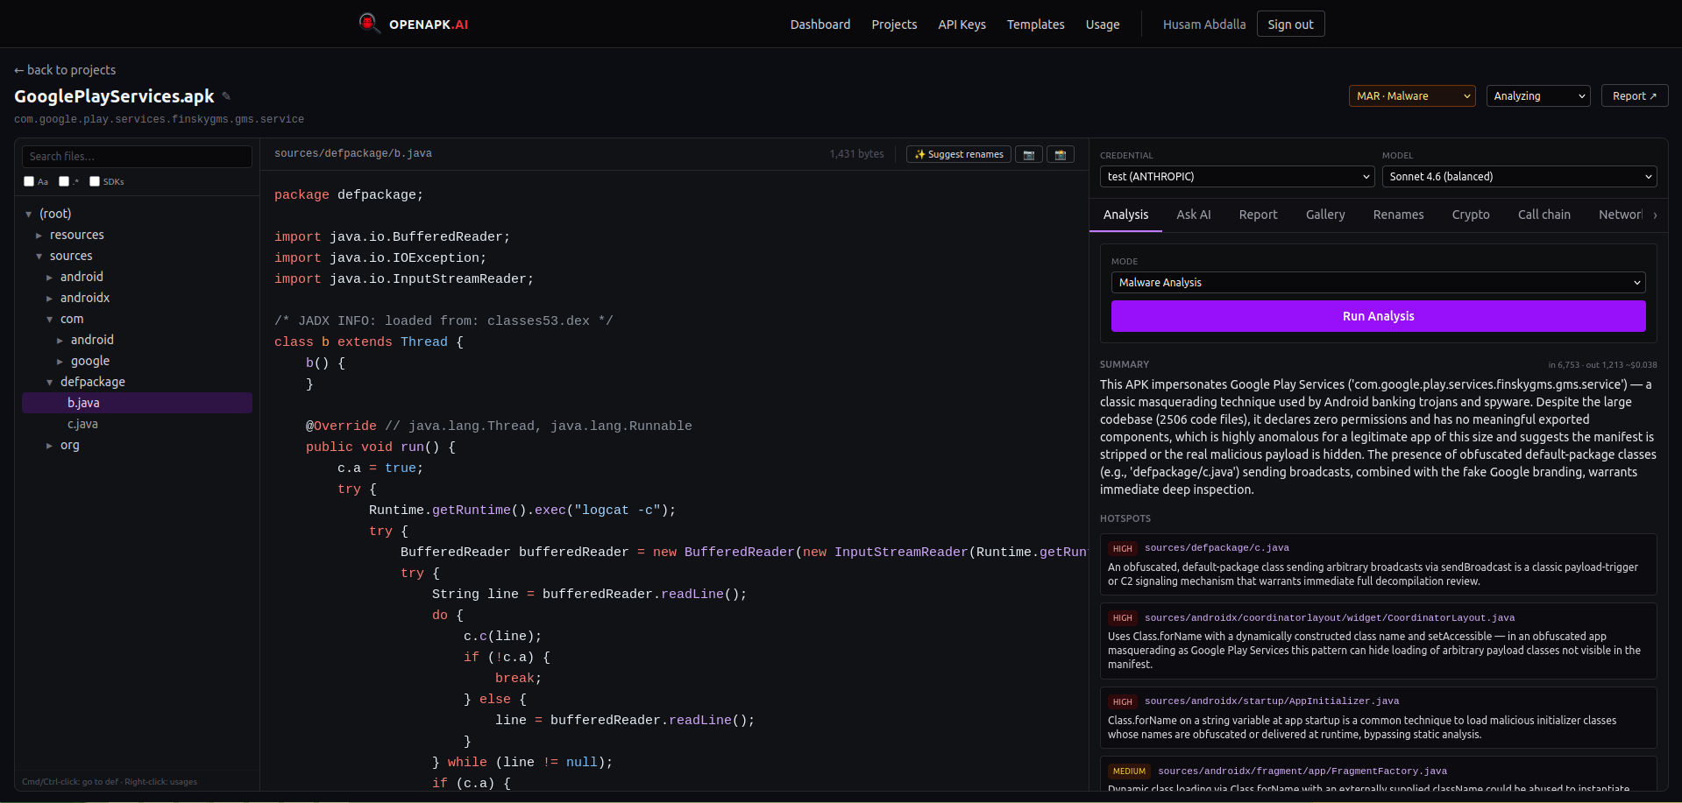Open the MAR · Malware classification dropdown
1682x803 pixels.
(x=1412, y=95)
